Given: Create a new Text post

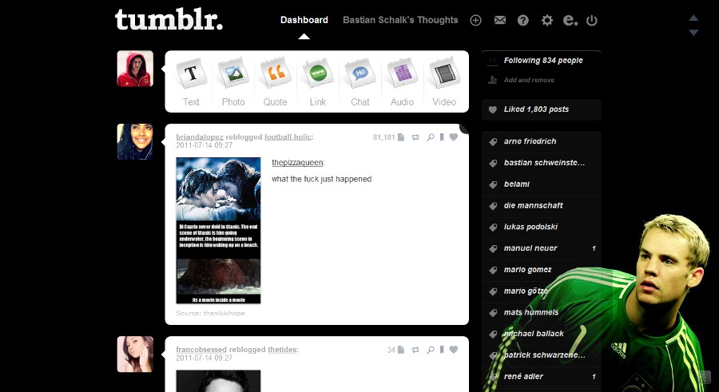Looking at the screenshot, I should pyautogui.click(x=191, y=82).
